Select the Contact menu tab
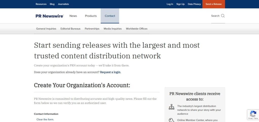This screenshot has height=122, width=259. click(x=110, y=16)
